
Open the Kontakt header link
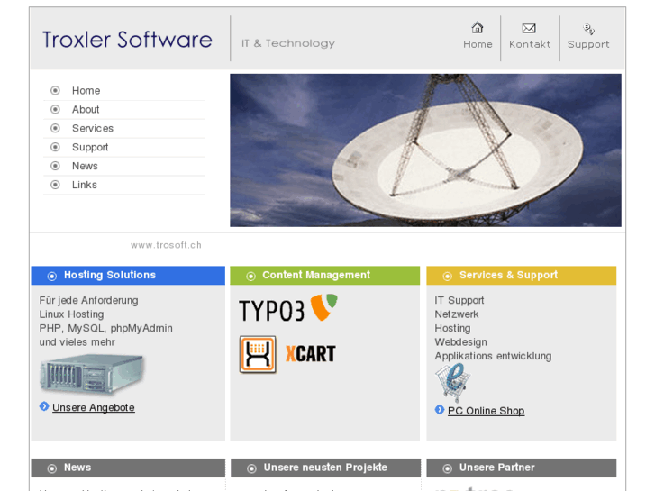coord(530,44)
